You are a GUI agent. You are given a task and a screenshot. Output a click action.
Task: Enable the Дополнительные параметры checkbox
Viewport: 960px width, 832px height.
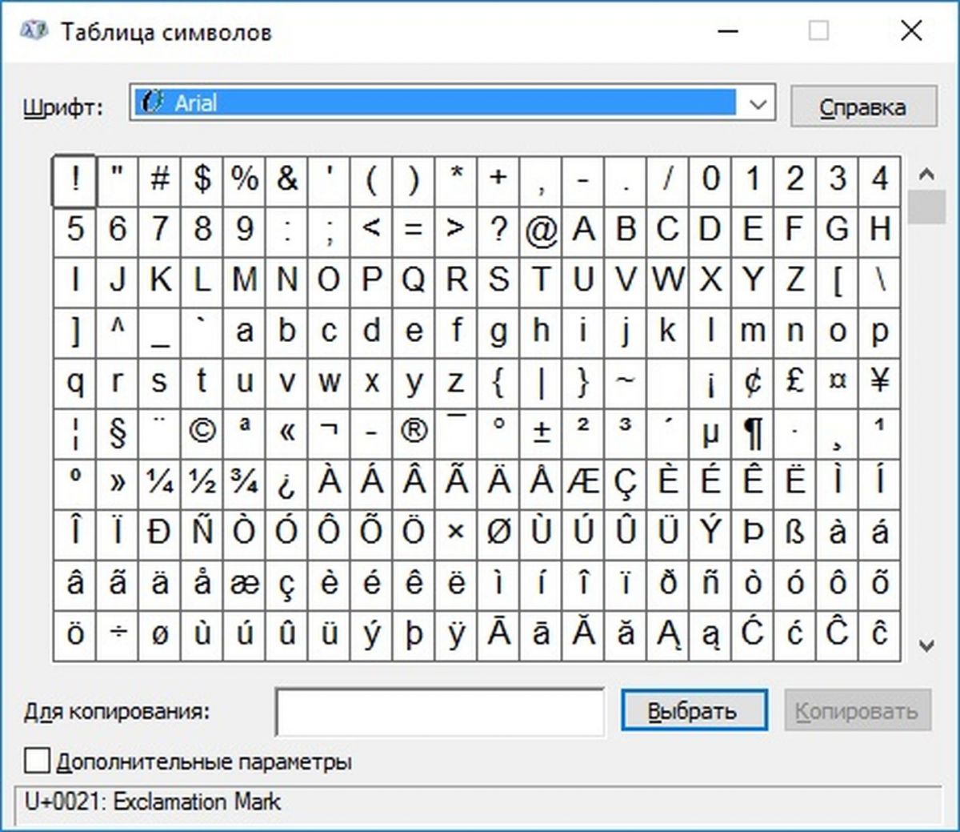[37, 761]
